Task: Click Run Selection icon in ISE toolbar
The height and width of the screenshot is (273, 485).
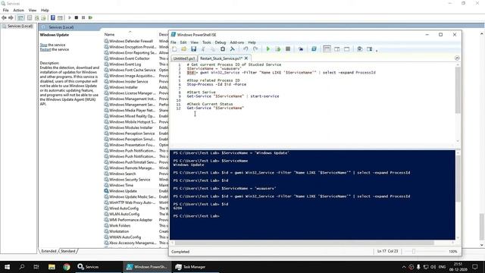Action: (x=278, y=49)
